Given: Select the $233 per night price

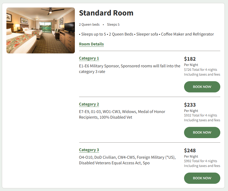Looking at the screenshot, I should tap(190, 105).
